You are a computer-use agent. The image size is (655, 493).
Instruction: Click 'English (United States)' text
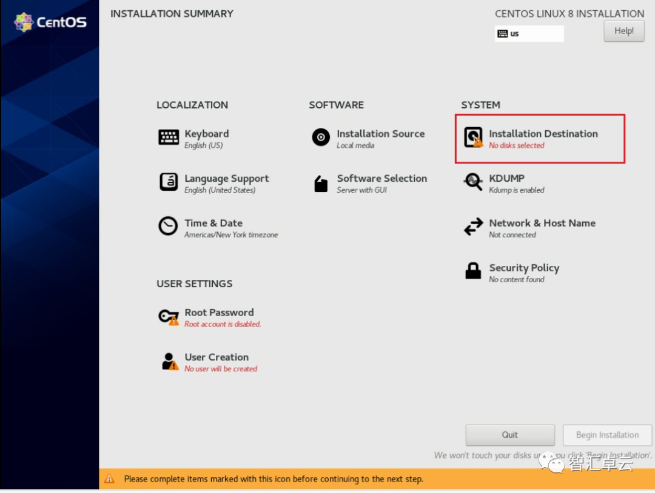point(220,190)
